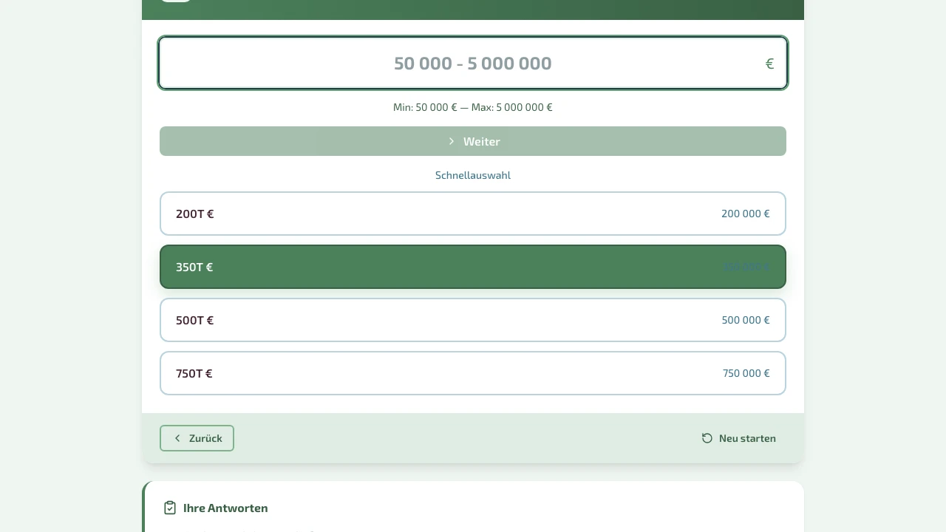Click the faded value in the 350T row
Viewport: 946px width, 532px height.
click(746, 267)
